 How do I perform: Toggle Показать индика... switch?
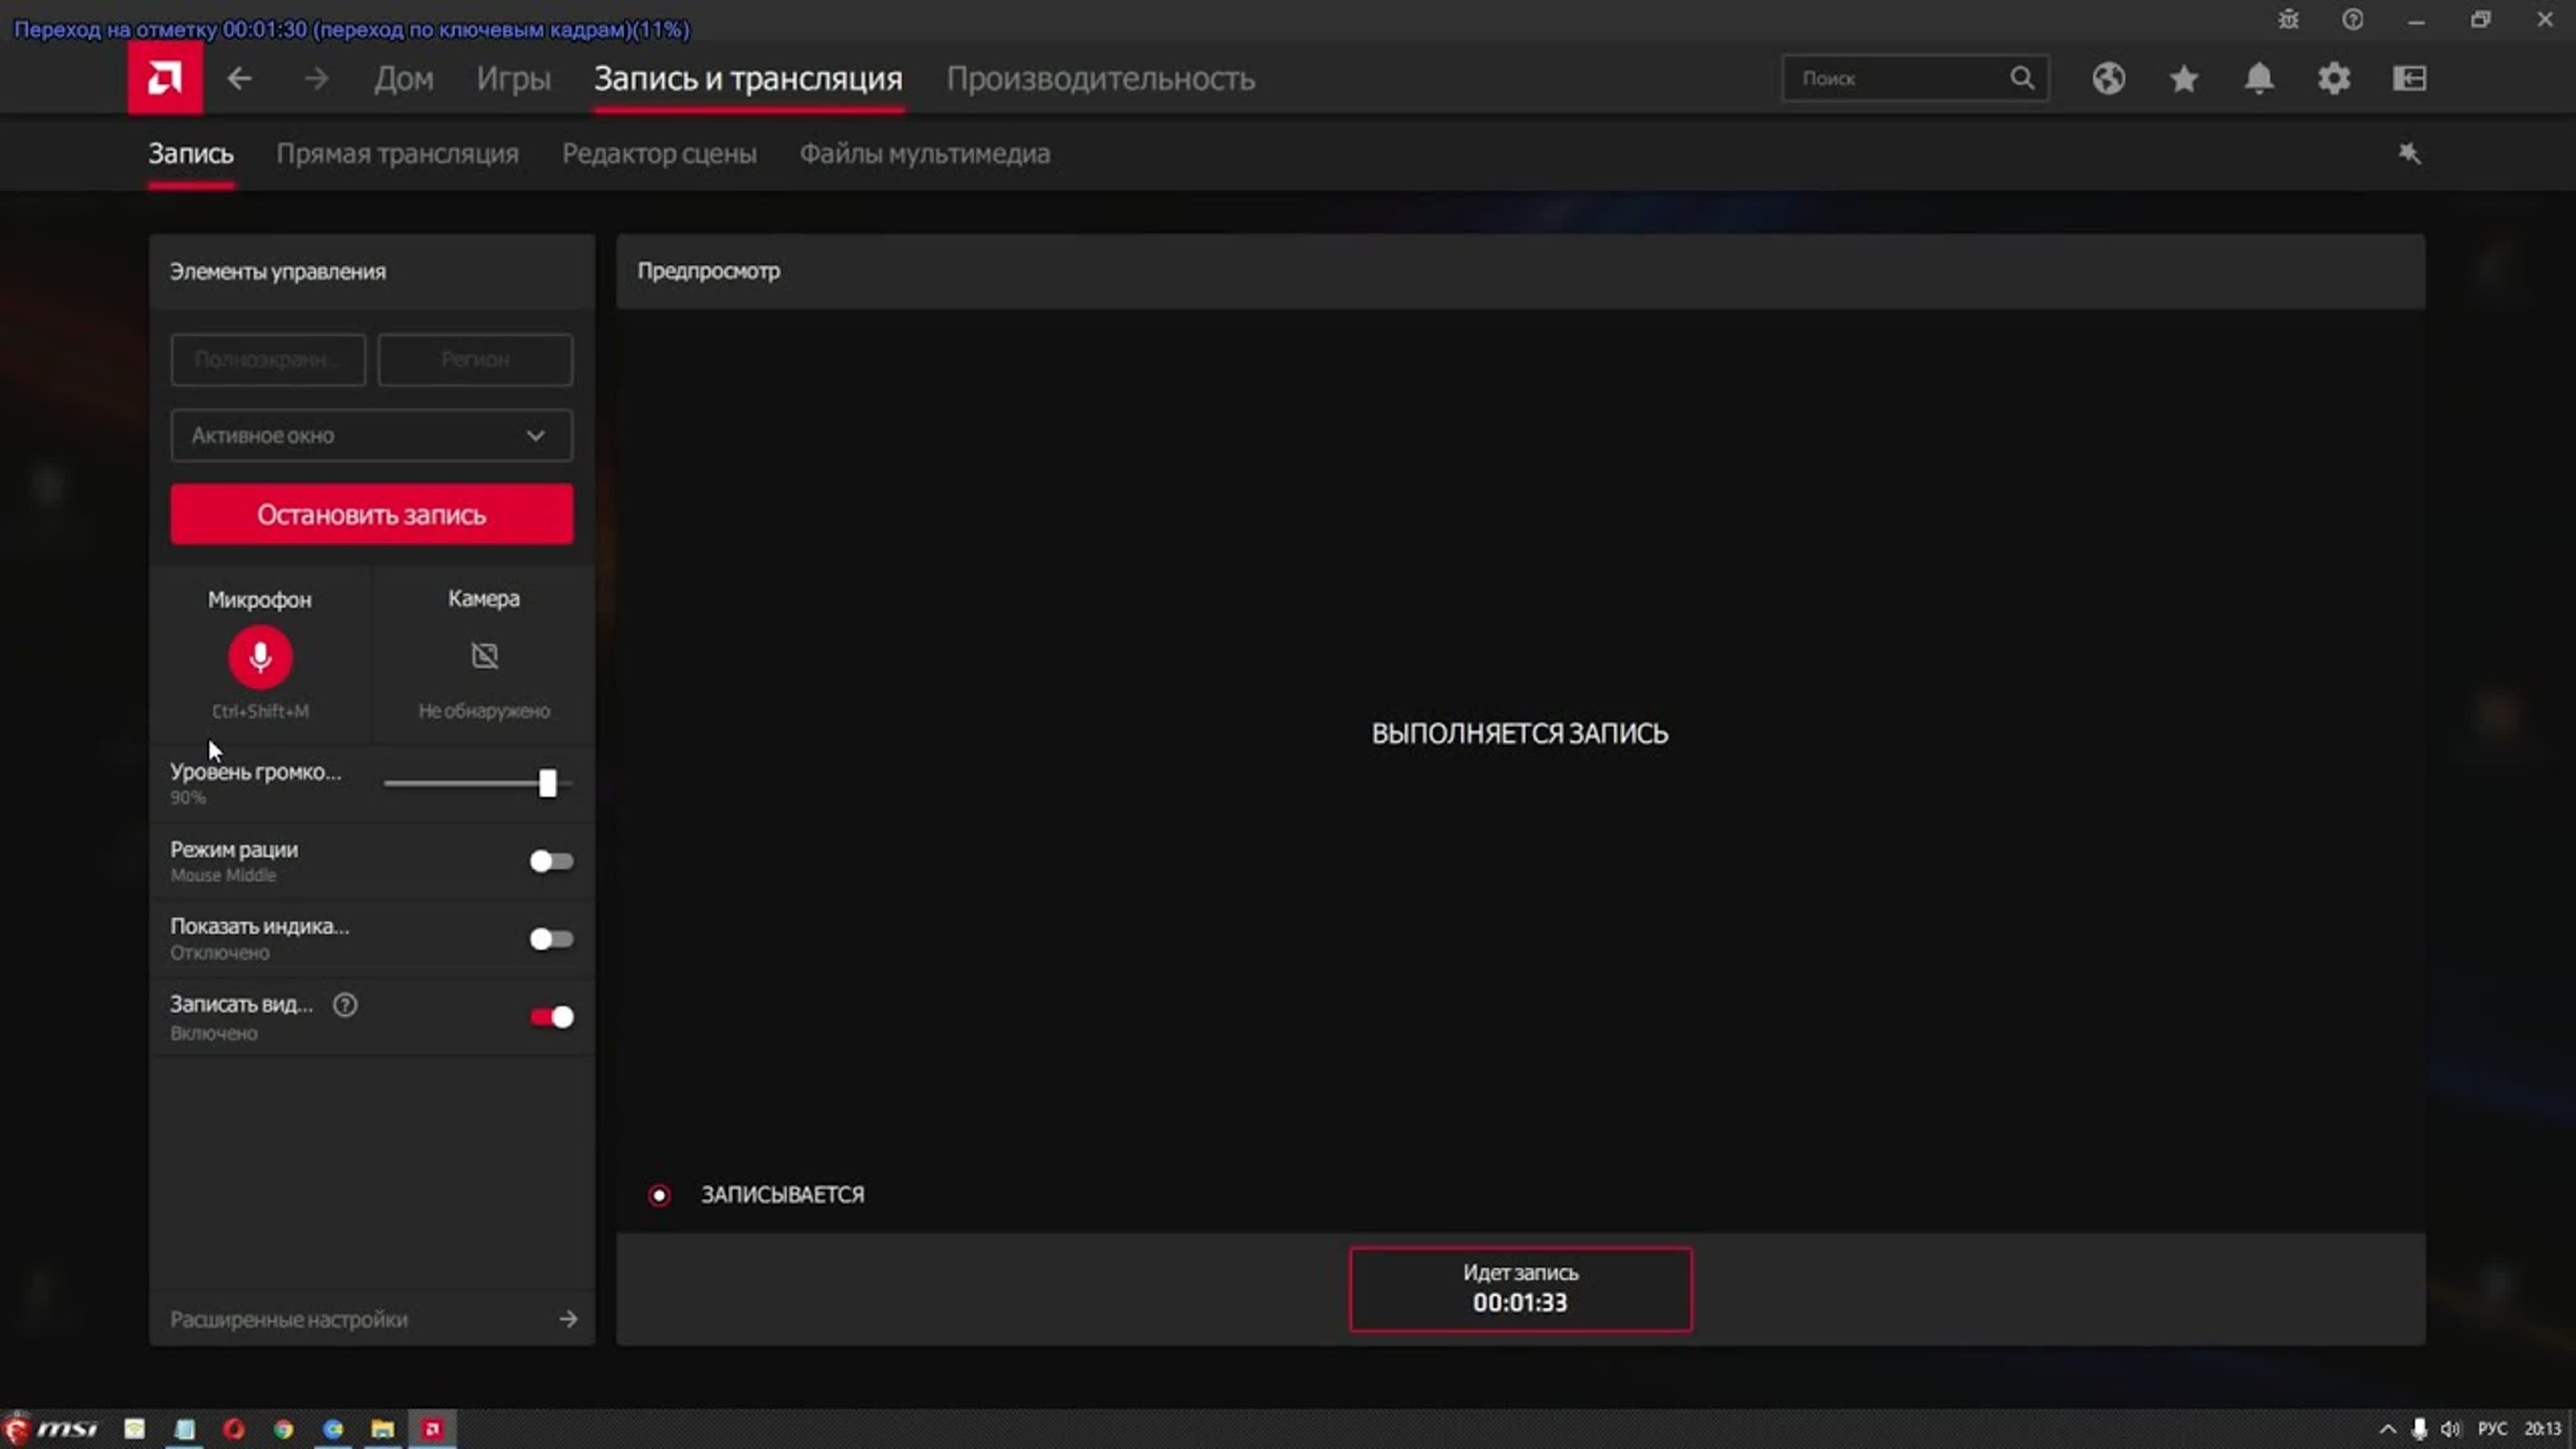coord(551,939)
